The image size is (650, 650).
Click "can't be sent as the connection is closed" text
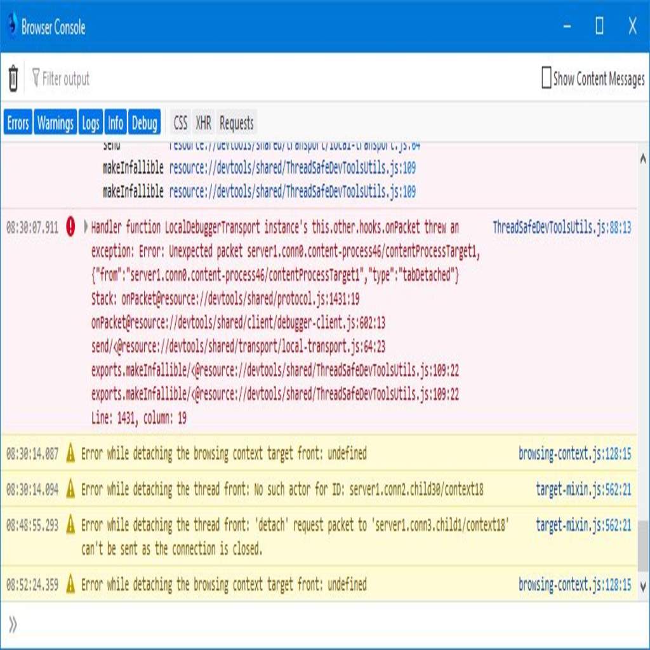pos(171,549)
